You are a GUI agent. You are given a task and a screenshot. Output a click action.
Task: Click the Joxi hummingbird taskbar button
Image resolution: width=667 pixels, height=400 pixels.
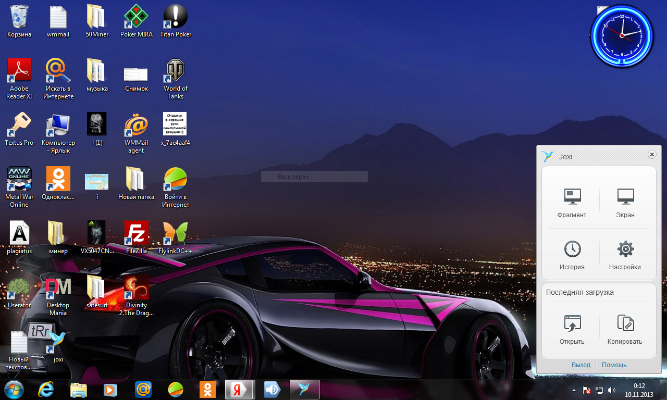pyautogui.click(x=304, y=390)
